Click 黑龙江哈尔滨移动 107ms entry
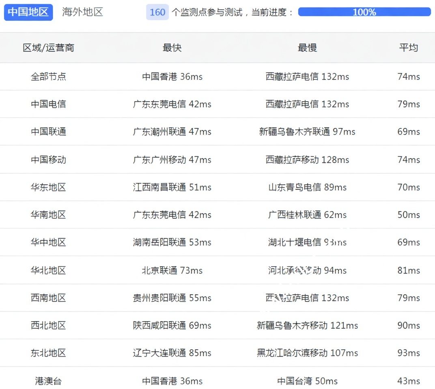Image resolution: width=435 pixels, height=389 pixels. 307,353
